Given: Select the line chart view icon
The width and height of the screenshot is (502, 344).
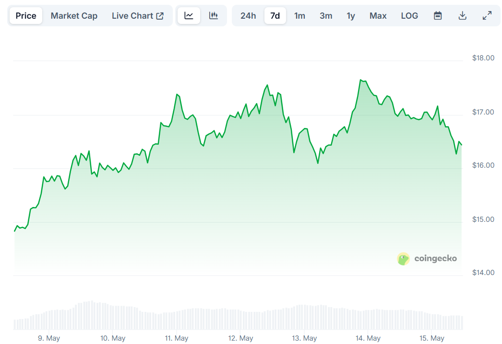Looking at the screenshot, I should coord(189,16).
